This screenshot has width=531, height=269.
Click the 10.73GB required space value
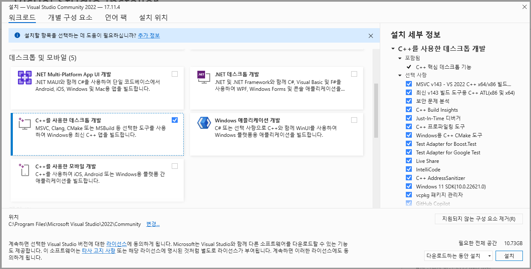513,243
